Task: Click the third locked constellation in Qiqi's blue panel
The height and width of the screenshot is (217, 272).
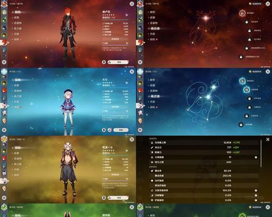Action: click(x=246, y=116)
